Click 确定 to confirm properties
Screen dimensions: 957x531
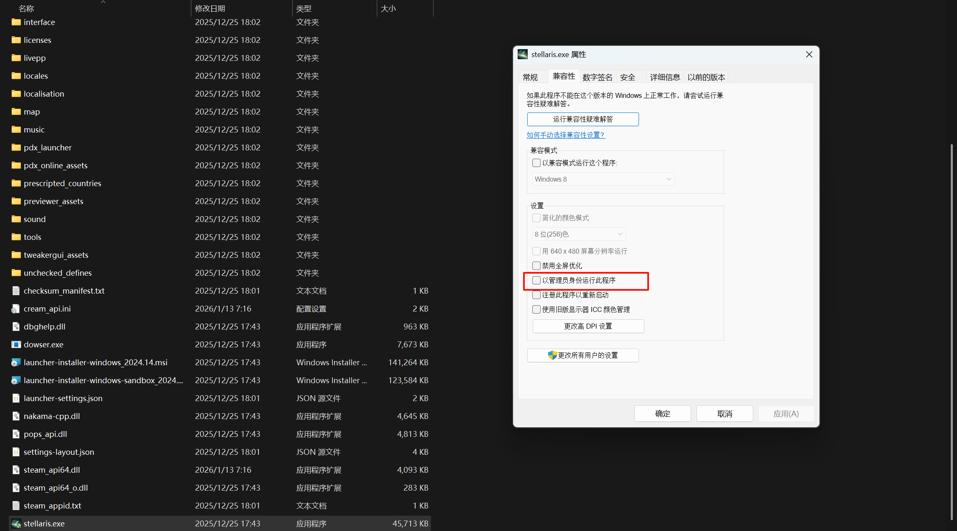[662, 414]
